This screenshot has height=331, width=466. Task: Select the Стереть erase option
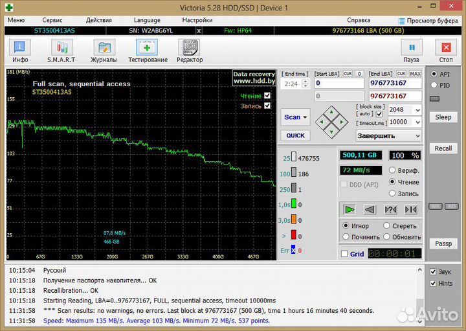coord(386,226)
